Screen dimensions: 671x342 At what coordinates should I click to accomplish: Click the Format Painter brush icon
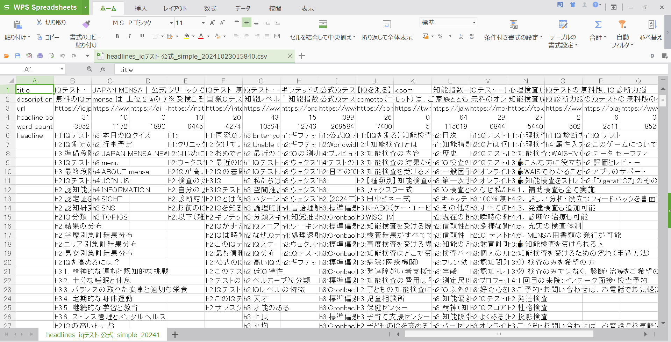click(86, 24)
